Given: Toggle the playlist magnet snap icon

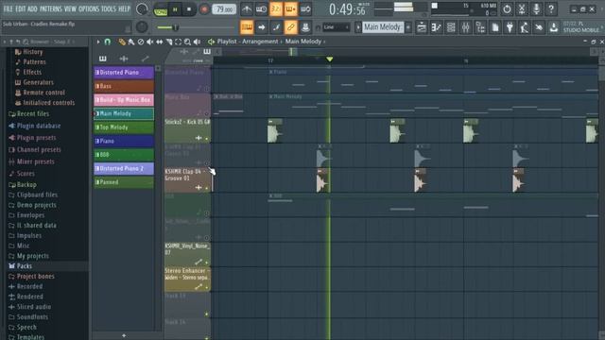Looking at the screenshot, I should 107,42.
